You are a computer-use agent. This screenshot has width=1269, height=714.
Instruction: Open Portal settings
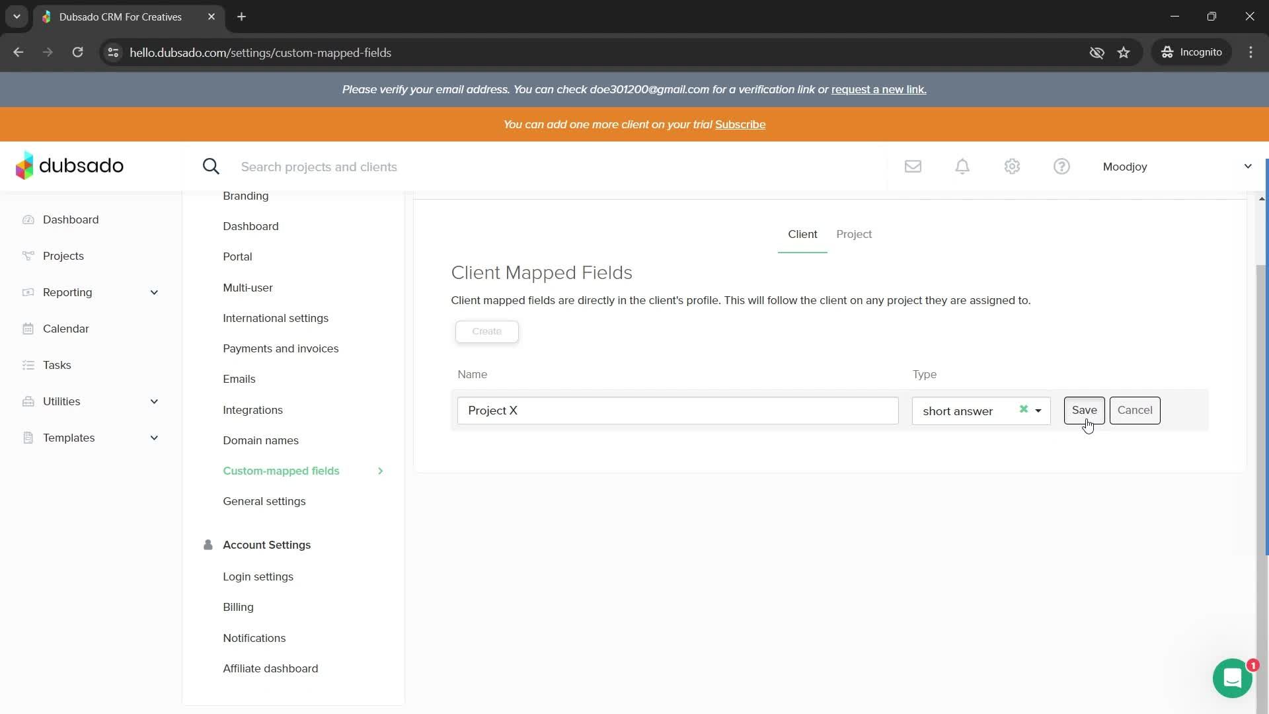click(x=237, y=257)
